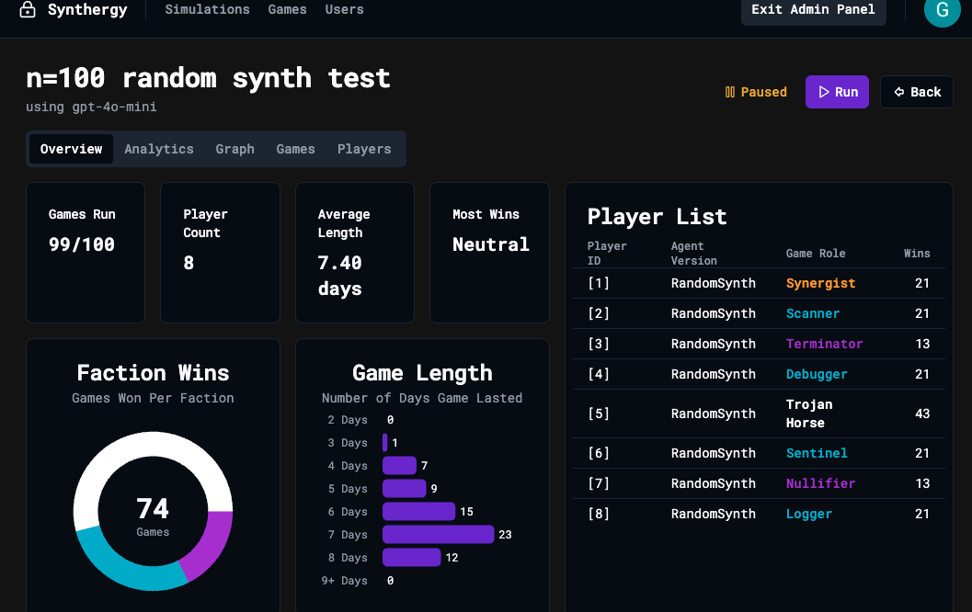Click the Wins column header
Screen dimensions: 972x612
click(x=916, y=254)
